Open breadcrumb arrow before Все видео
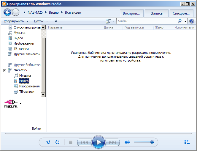Image resolution: width=197 pixels, height=151 pixels. click(x=62, y=12)
